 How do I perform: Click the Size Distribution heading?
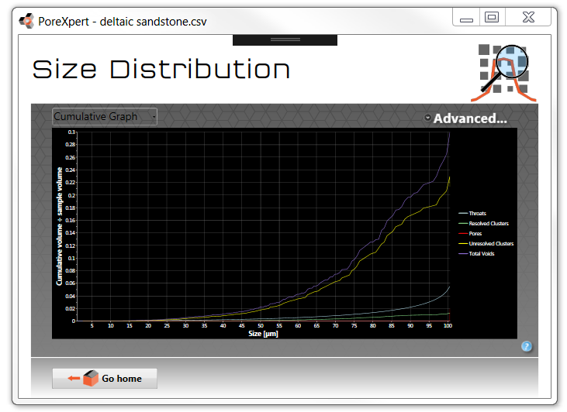[x=161, y=70]
